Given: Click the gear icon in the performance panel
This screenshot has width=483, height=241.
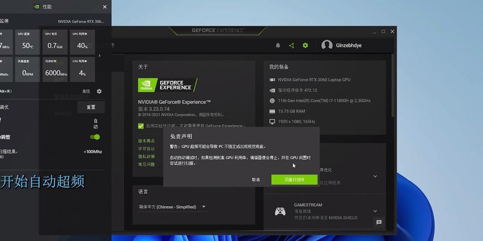Looking at the screenshot, I should [99, 92].
